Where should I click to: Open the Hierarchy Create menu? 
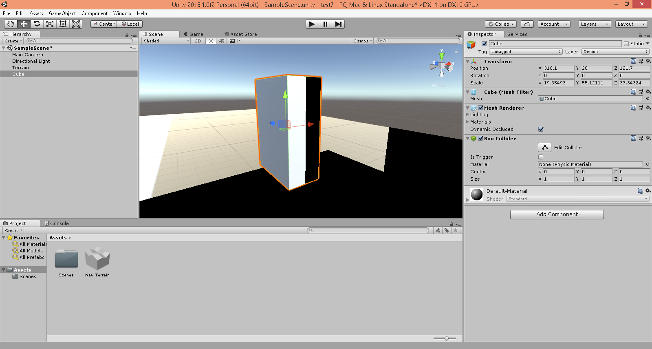tap(13, 41)
